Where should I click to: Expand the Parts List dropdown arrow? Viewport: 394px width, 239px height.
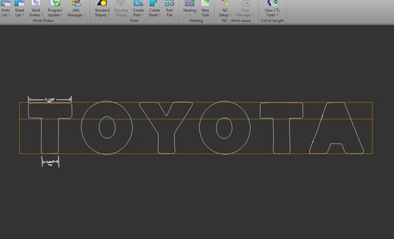[9, 15]
